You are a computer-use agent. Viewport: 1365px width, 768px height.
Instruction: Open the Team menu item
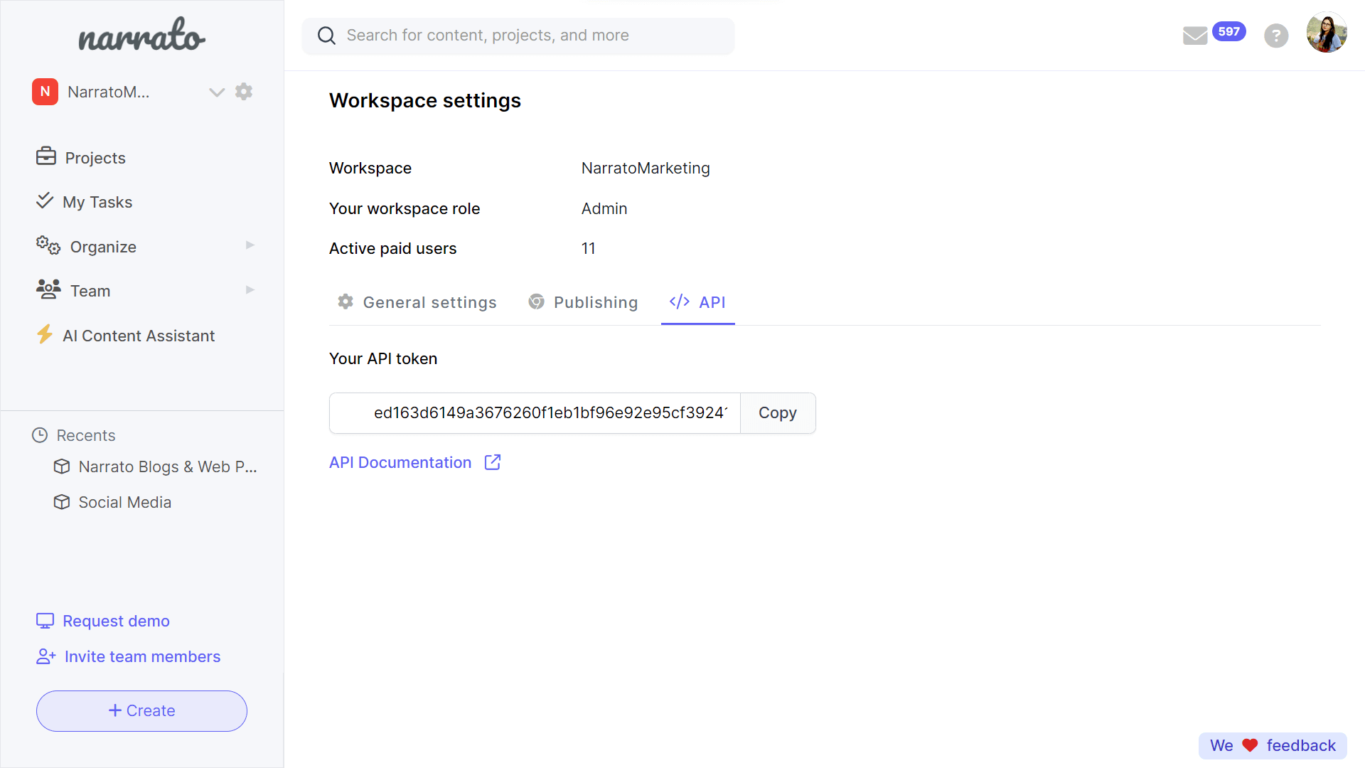[90, 291]
